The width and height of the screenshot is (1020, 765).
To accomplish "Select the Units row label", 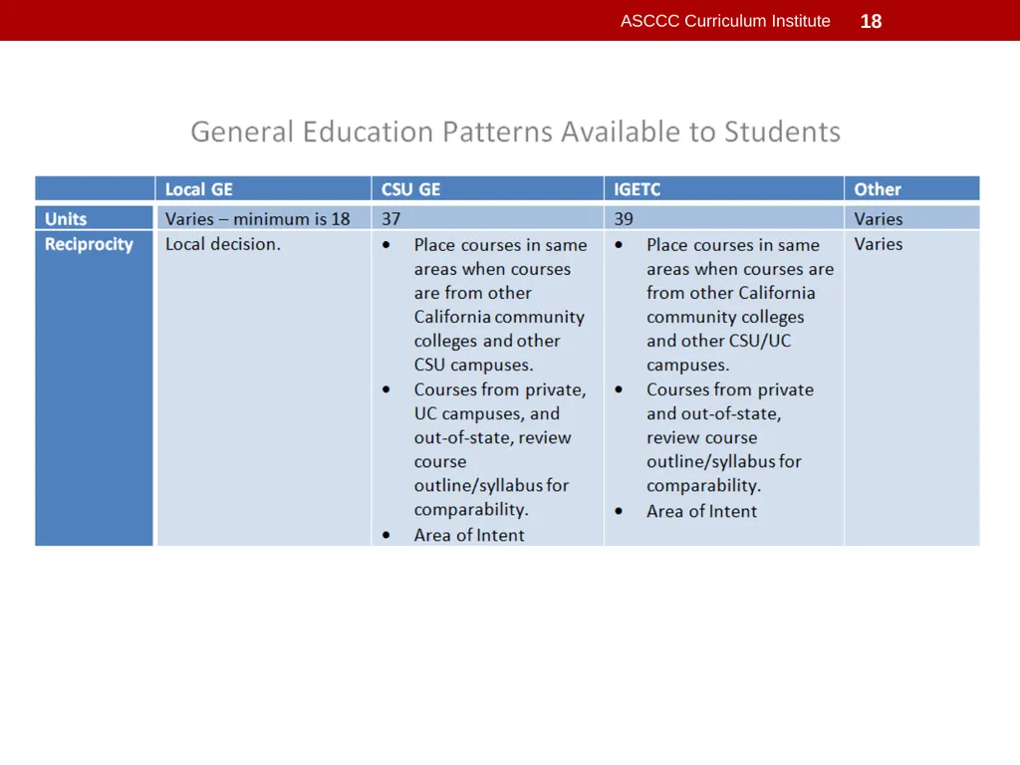I will point(66,218).
